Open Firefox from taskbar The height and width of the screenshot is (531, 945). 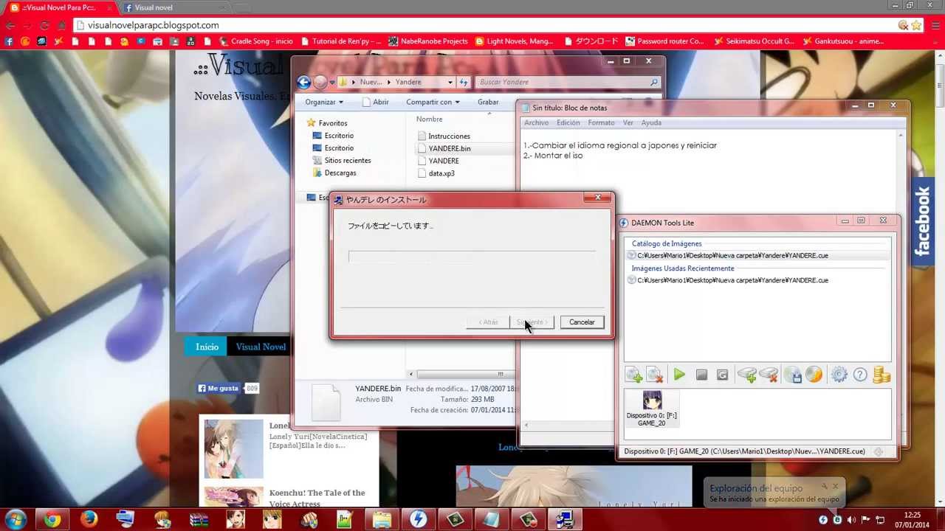click(x=89, y=520)
